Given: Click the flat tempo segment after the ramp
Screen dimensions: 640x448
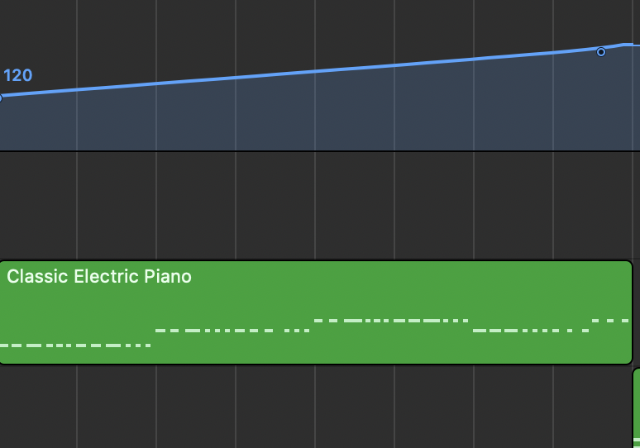Looking at the screenshot, I should coord(632,44).
